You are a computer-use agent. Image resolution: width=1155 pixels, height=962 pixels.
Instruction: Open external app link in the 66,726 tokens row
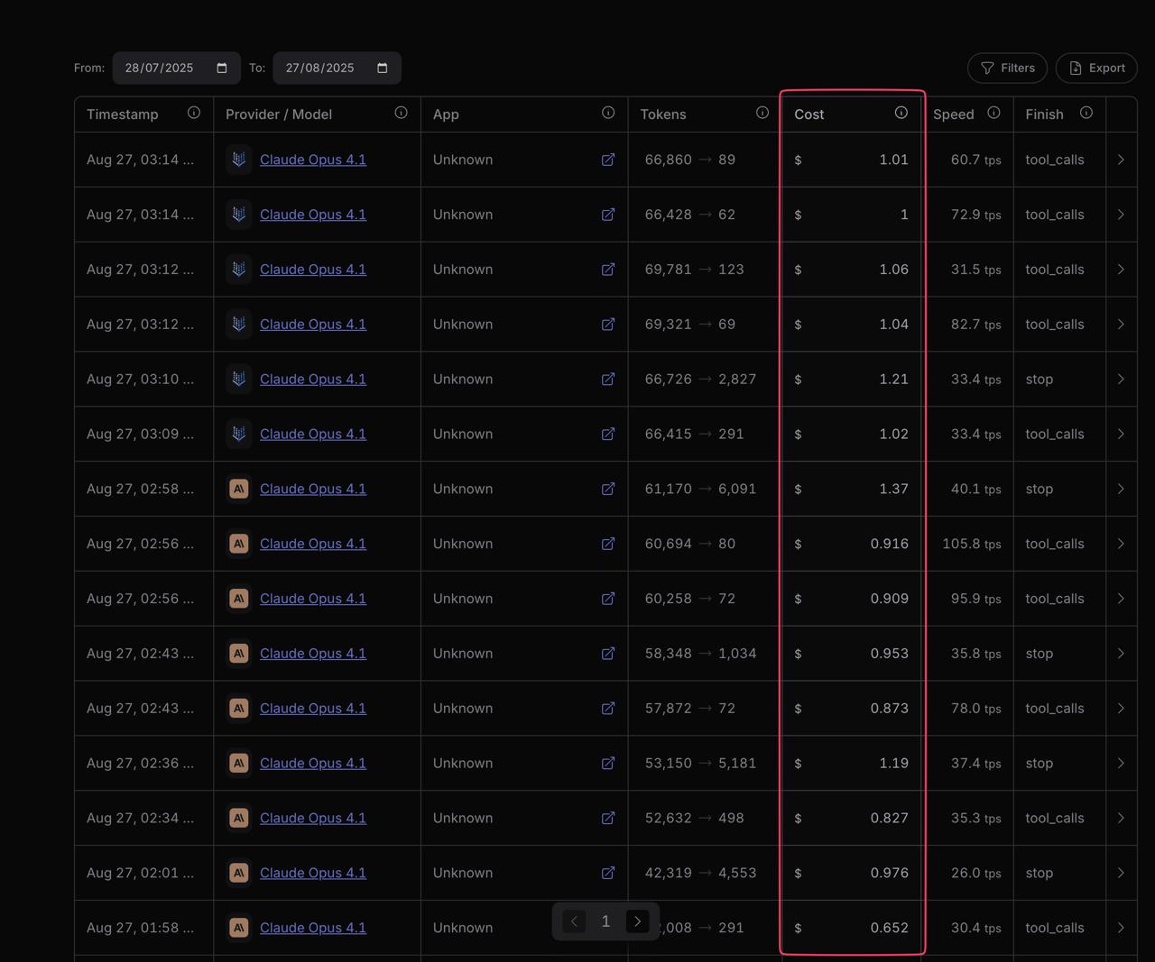[x=608, y=380]
